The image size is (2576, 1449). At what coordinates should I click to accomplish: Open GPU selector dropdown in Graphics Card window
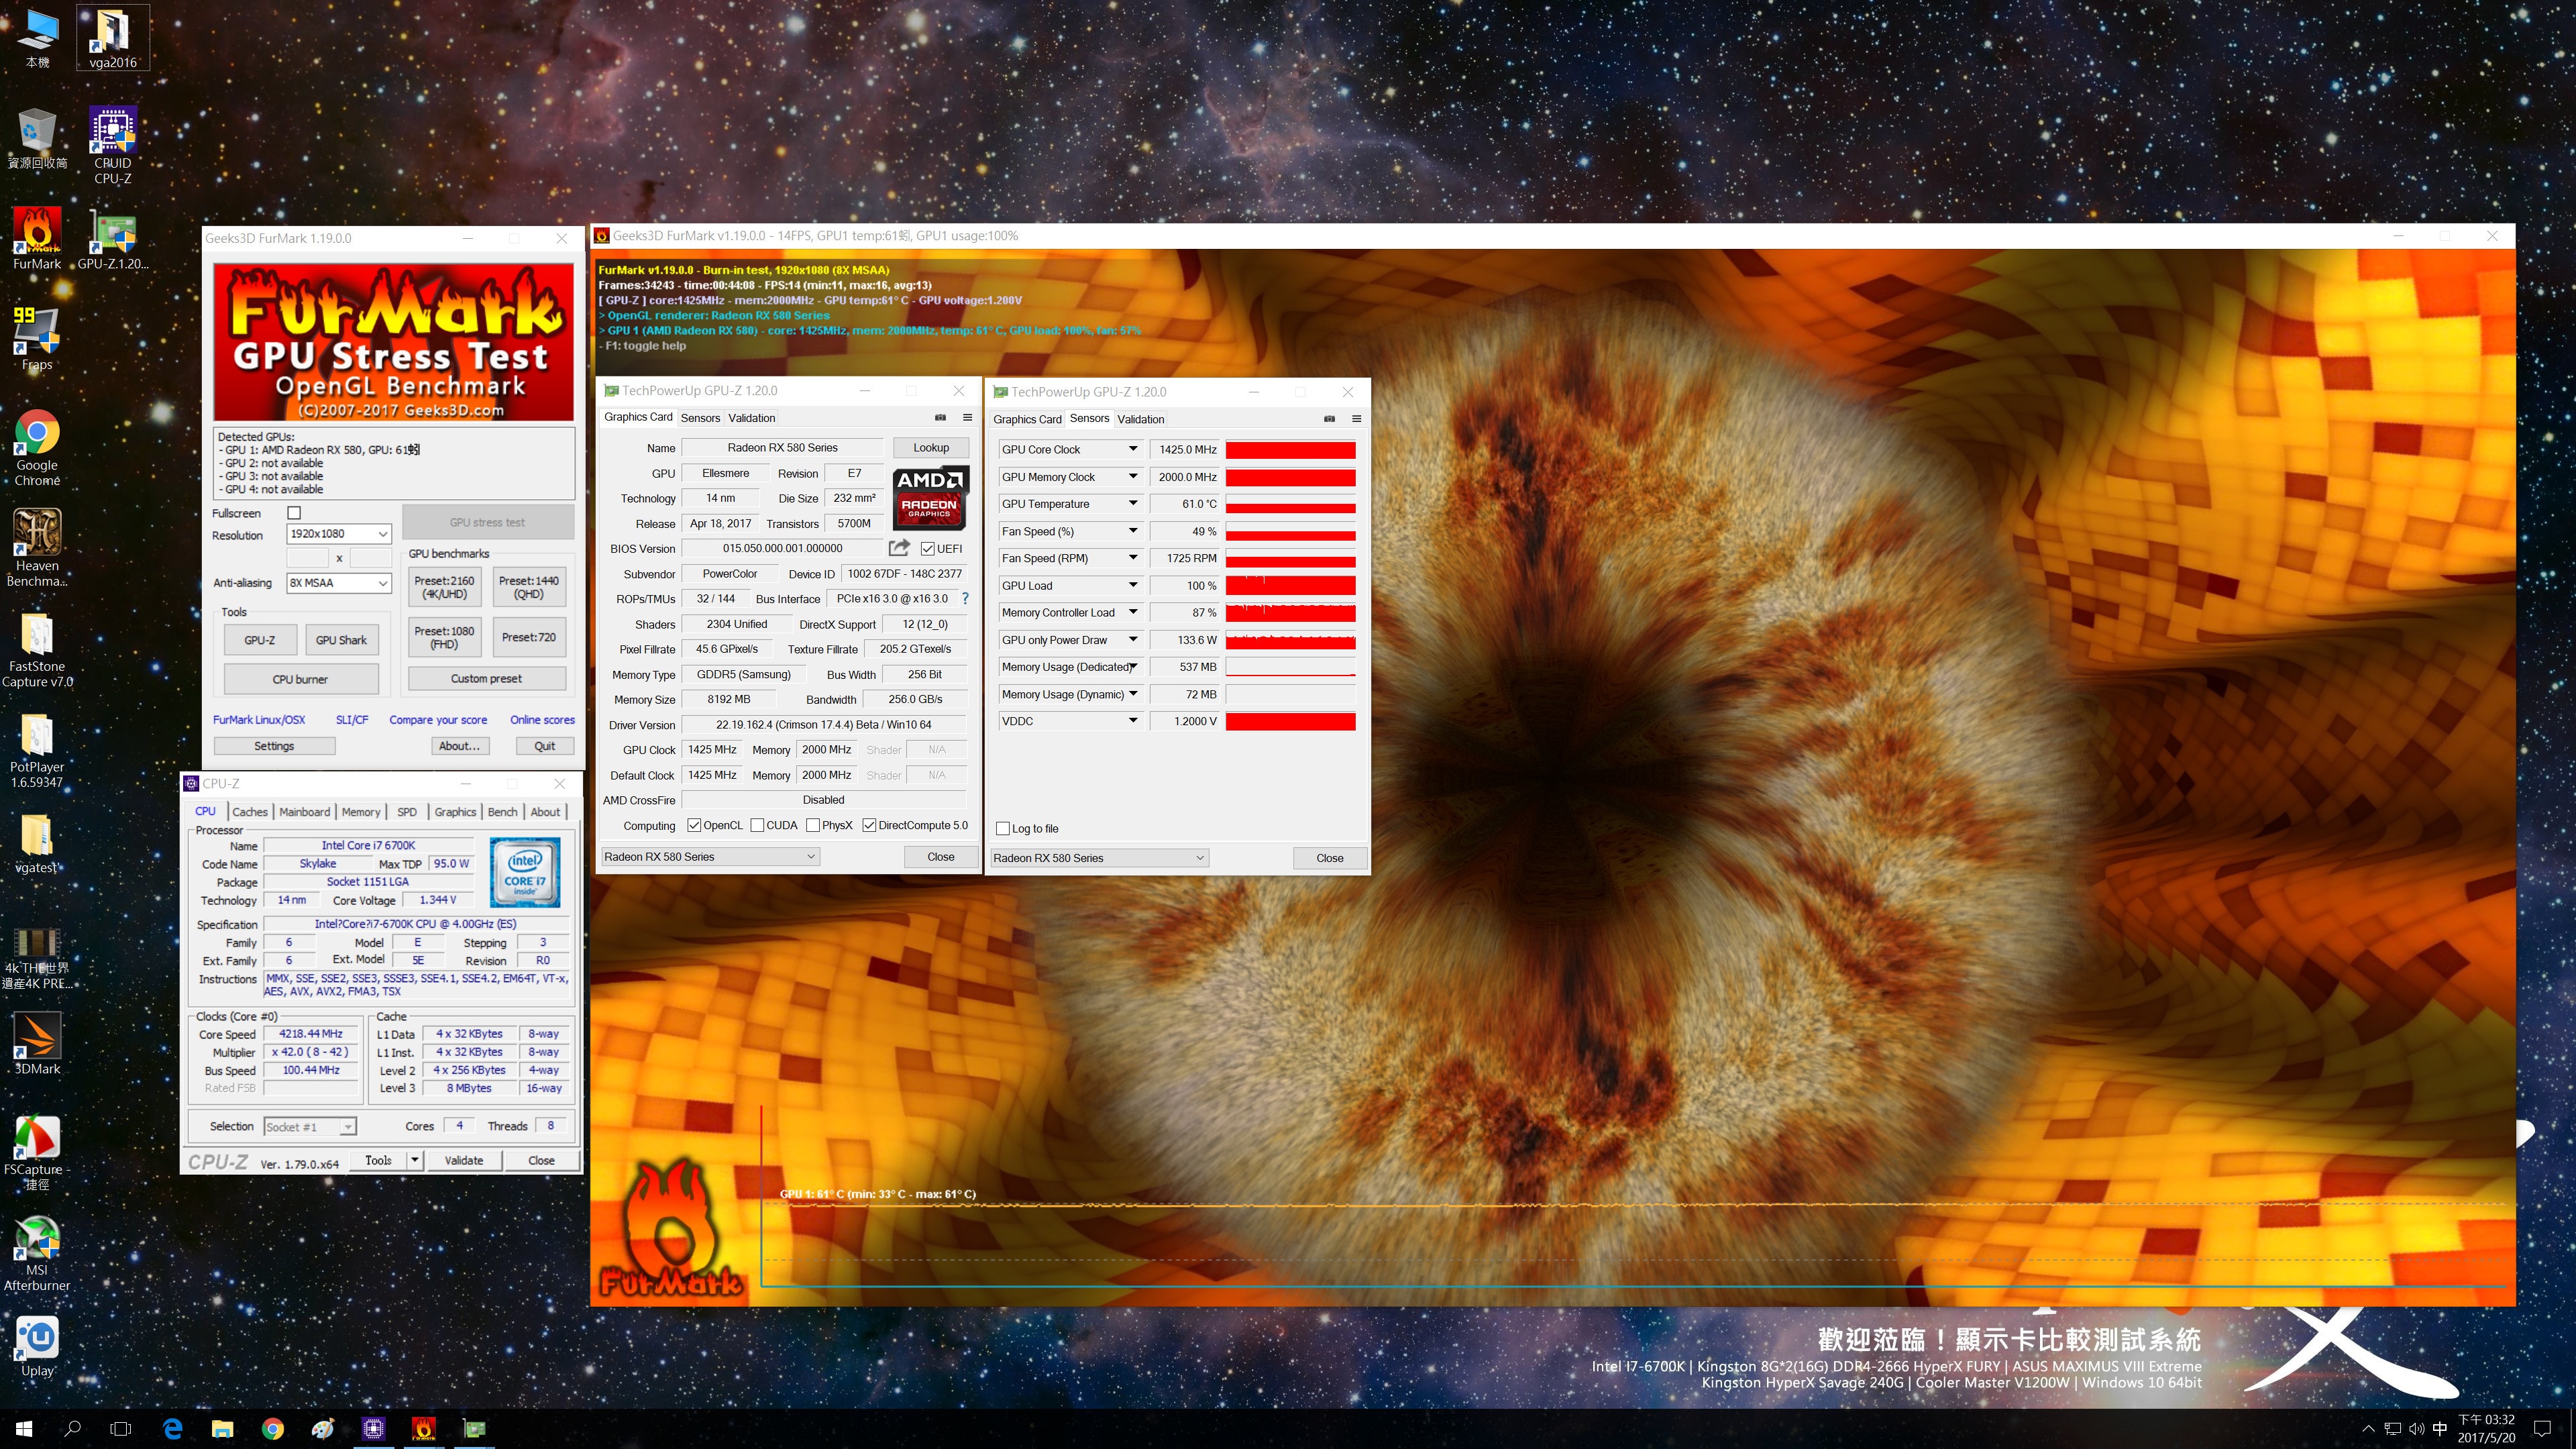(x=710, y=856)
